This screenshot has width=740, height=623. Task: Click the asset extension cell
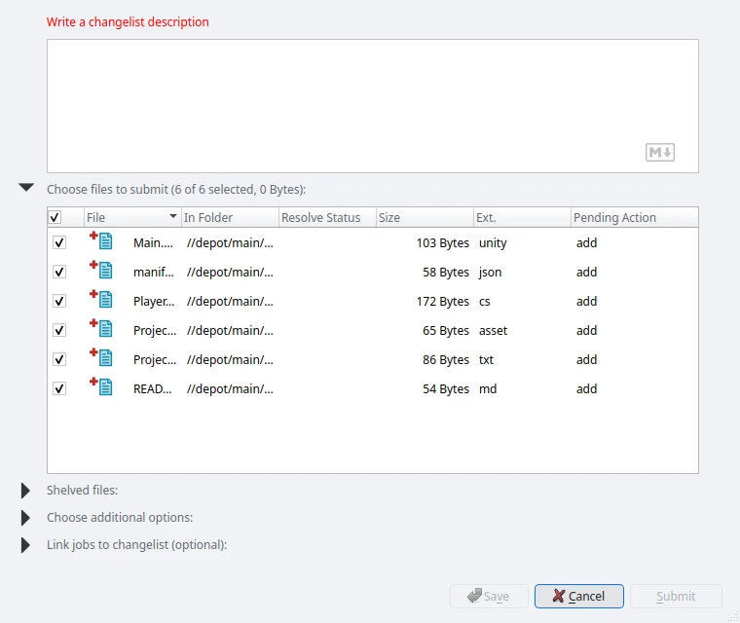[494, 331]
